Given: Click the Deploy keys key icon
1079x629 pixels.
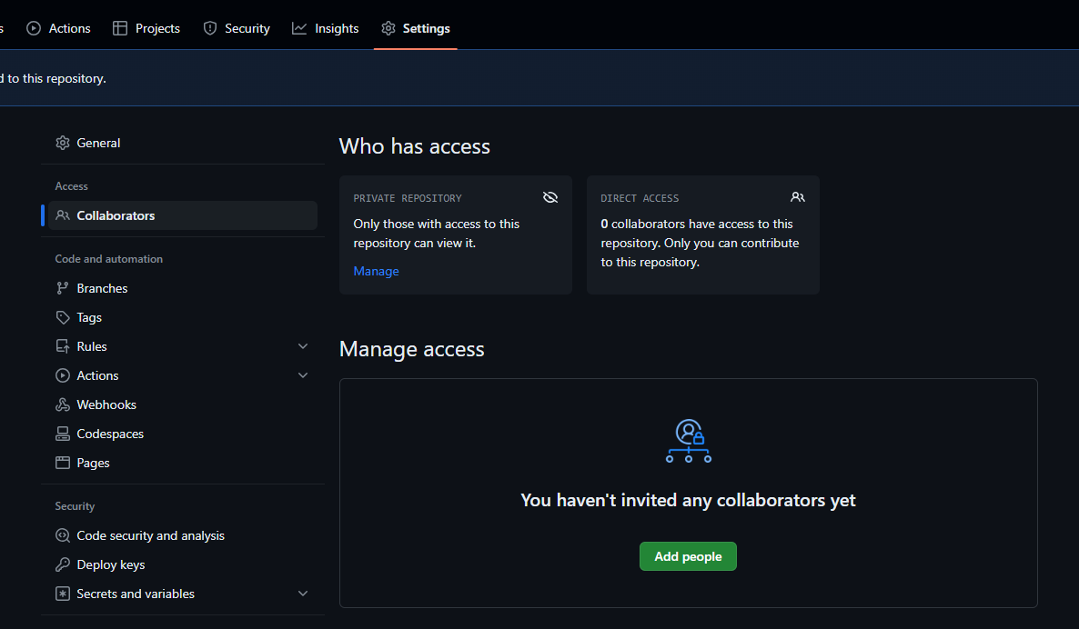Looking at the screenshot, I should [63, 564].
